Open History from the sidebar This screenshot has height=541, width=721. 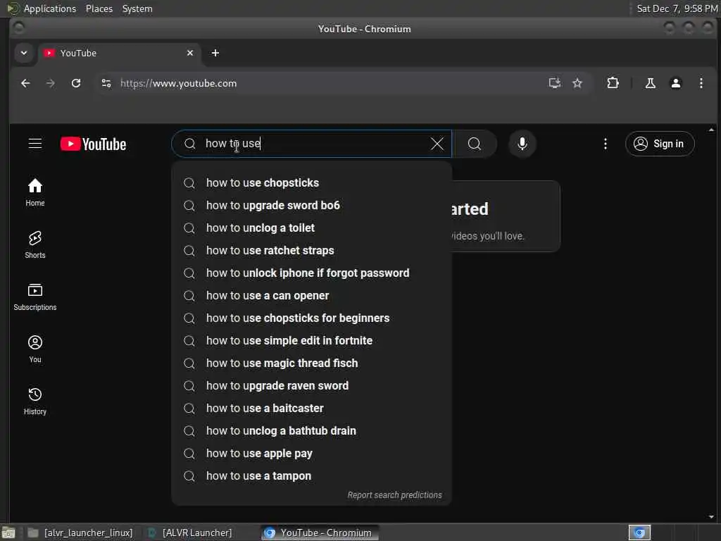35,402
